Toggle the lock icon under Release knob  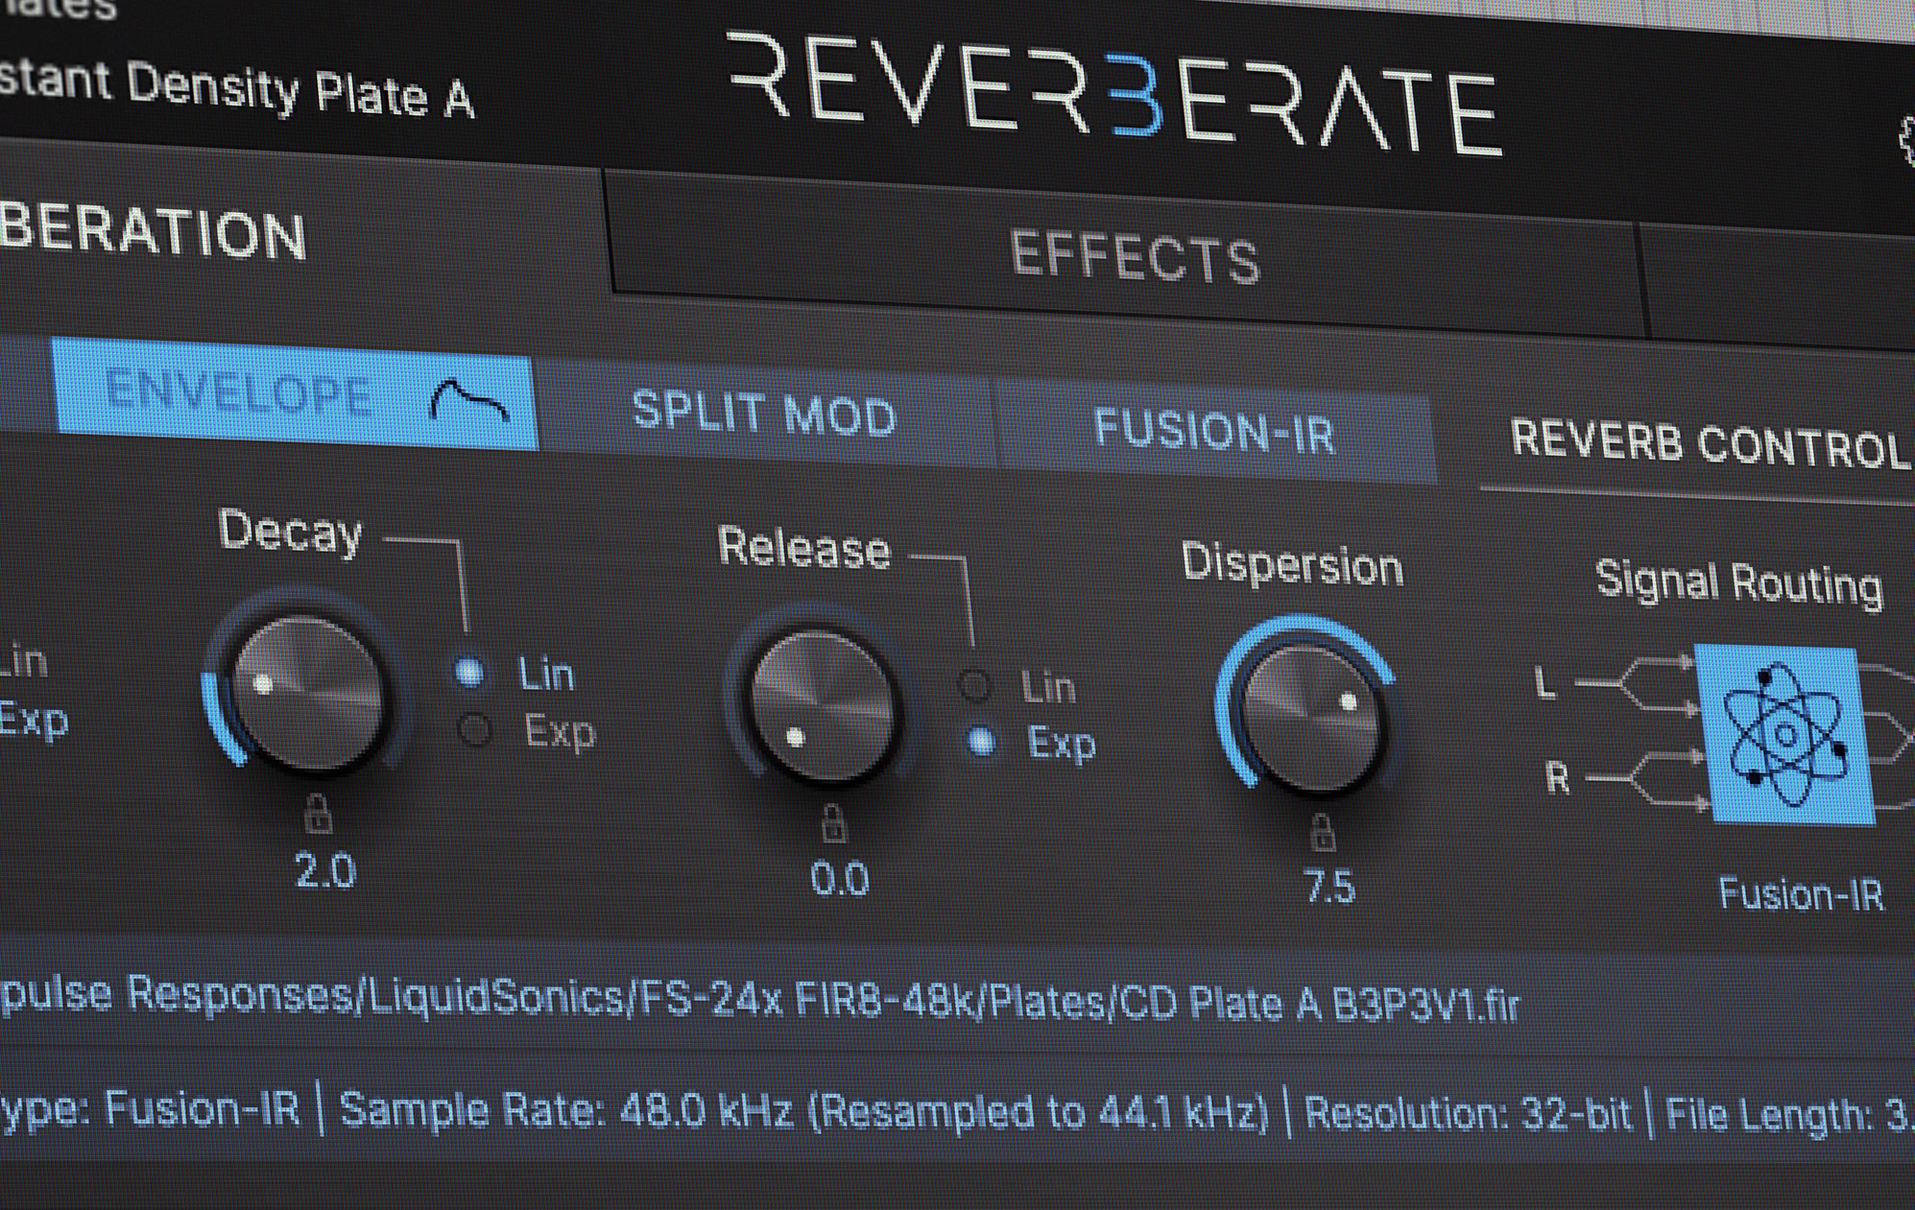833,823
